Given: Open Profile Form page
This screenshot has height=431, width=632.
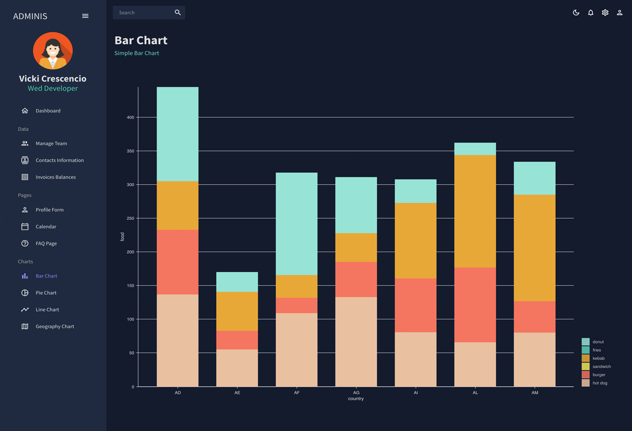Looking at the screenshot, I should point(50,209).
